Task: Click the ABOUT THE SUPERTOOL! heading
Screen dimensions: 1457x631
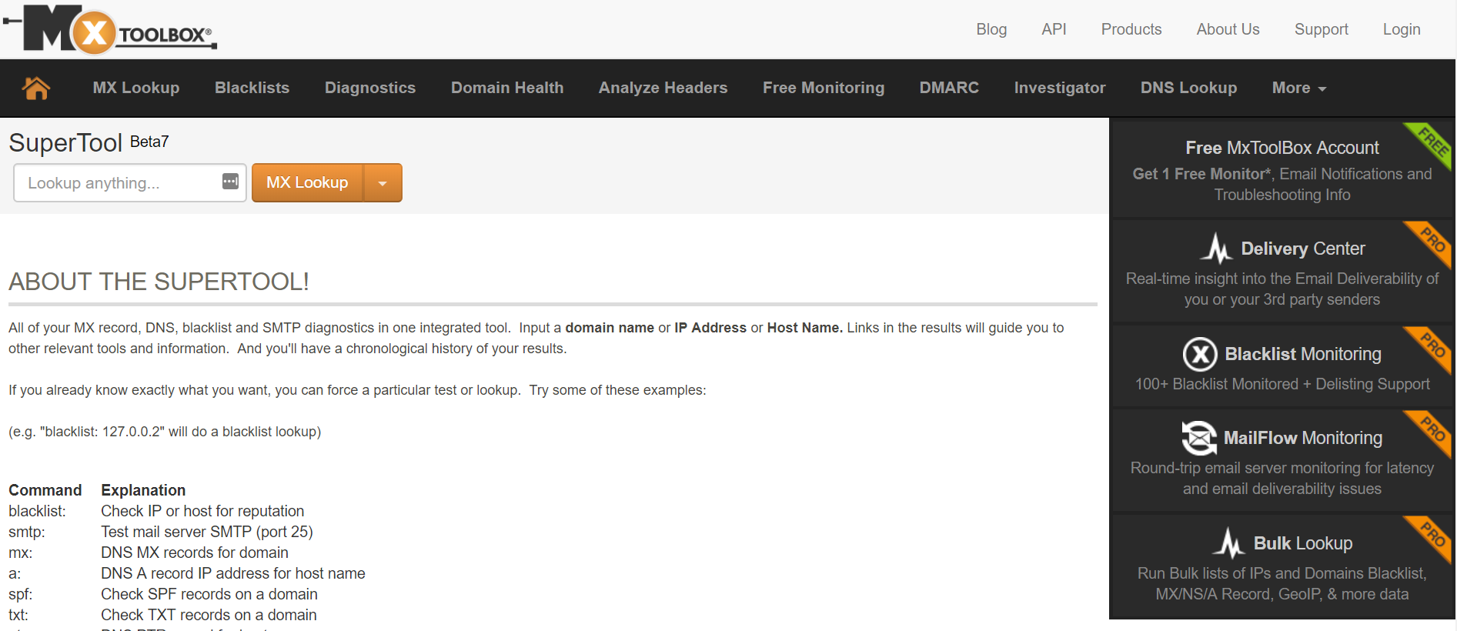Action: (x=159, y=282)
